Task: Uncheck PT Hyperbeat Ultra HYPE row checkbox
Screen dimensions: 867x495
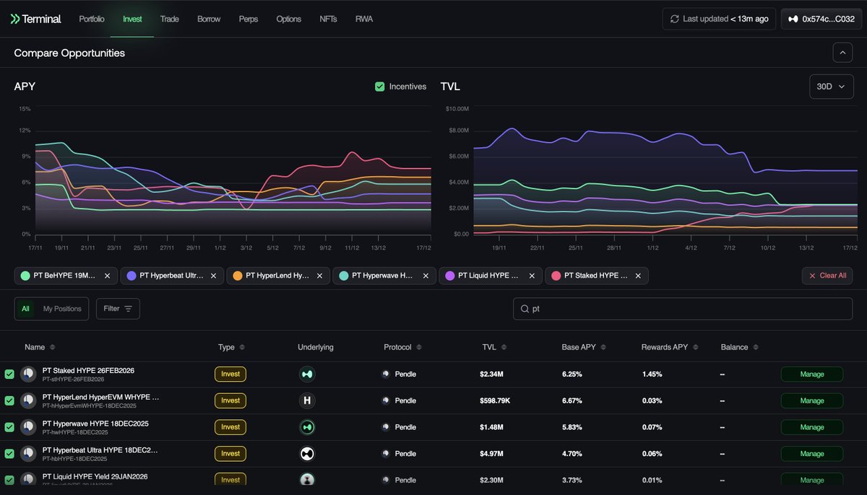Action: click(9, 454)
